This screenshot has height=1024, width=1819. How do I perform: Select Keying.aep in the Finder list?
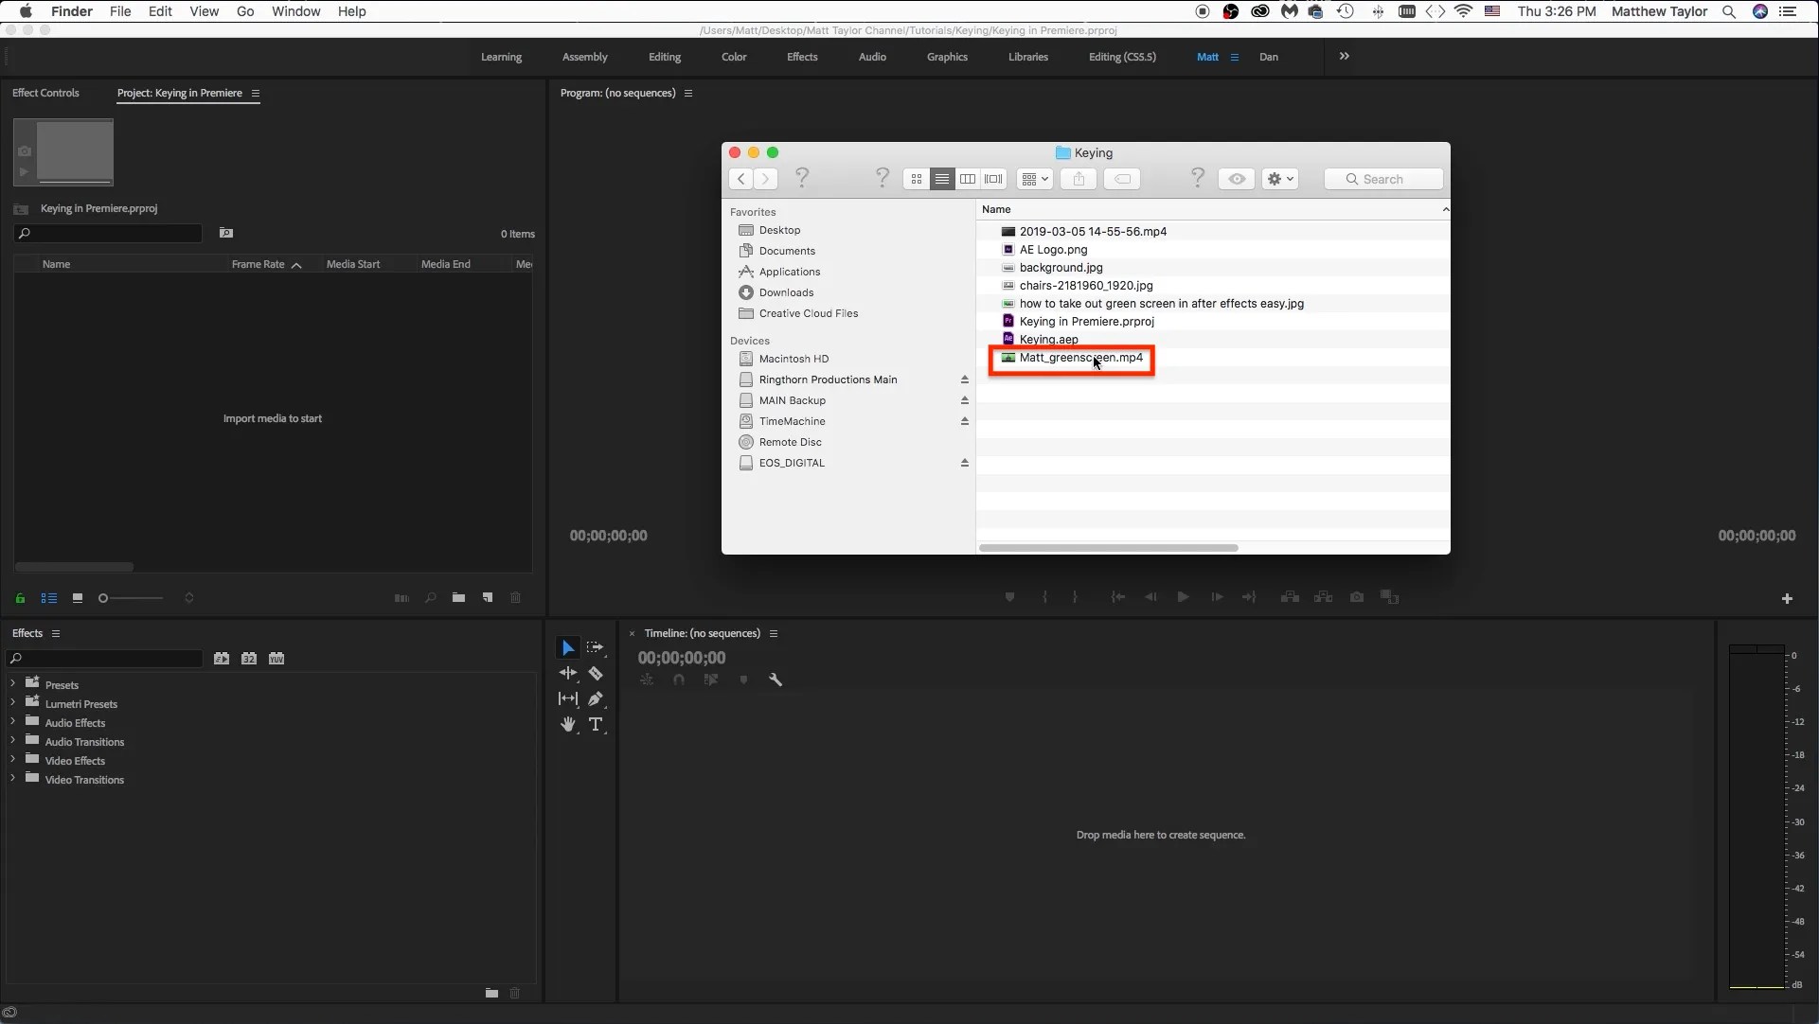(1048, 339)
